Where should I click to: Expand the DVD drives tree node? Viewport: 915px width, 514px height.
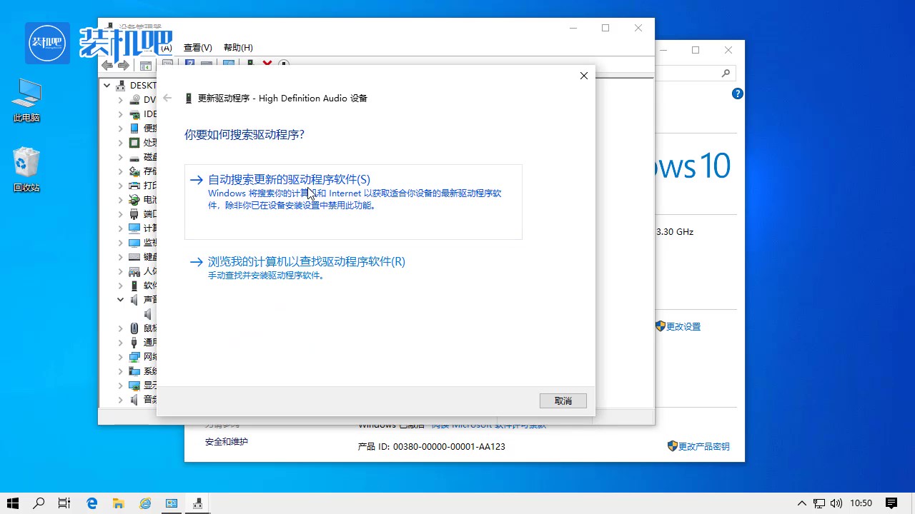point(121,100)
